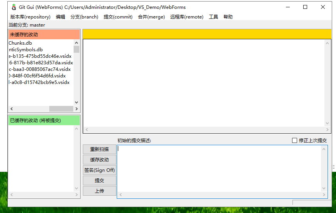Select the file ending 817b-b81e823d57da.vsidx
336x213 pixels.
[x=41, y=63]
